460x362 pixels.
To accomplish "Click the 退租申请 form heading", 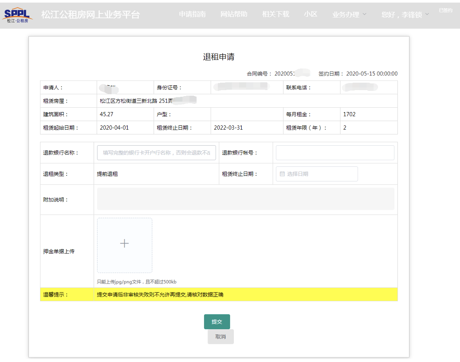I will tap(219, 57).
